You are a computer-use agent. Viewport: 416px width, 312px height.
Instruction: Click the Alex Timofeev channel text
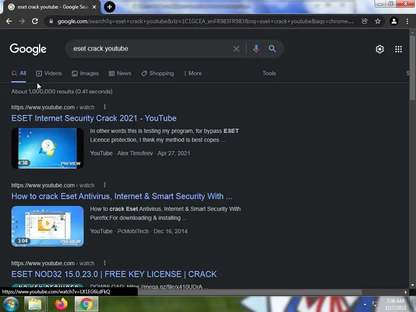tap(135, 153)
